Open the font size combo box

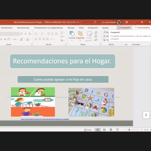click(x=16, y=34)
